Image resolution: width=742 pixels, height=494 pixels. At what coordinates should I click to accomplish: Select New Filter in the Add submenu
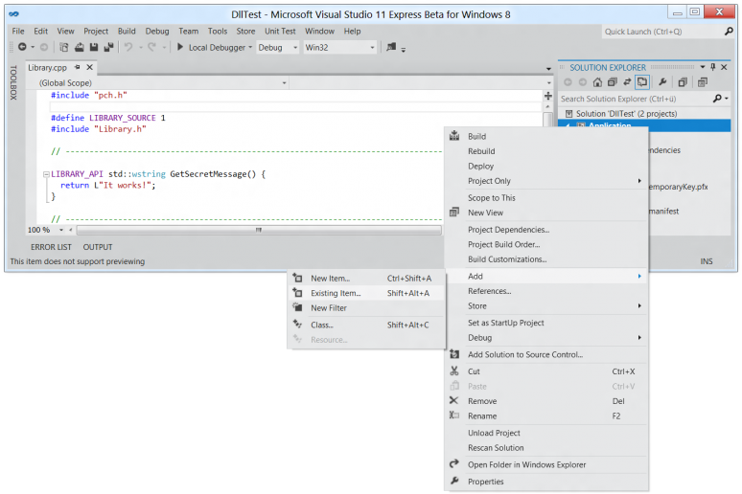pos(367,307)
